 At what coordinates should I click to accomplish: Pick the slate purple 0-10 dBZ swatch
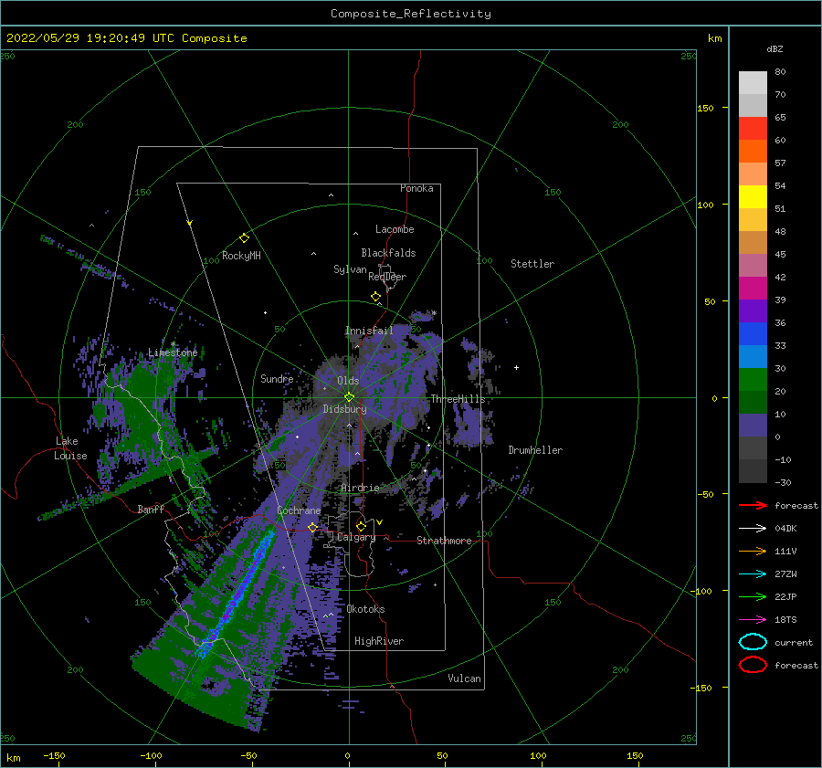click(753, 426)
